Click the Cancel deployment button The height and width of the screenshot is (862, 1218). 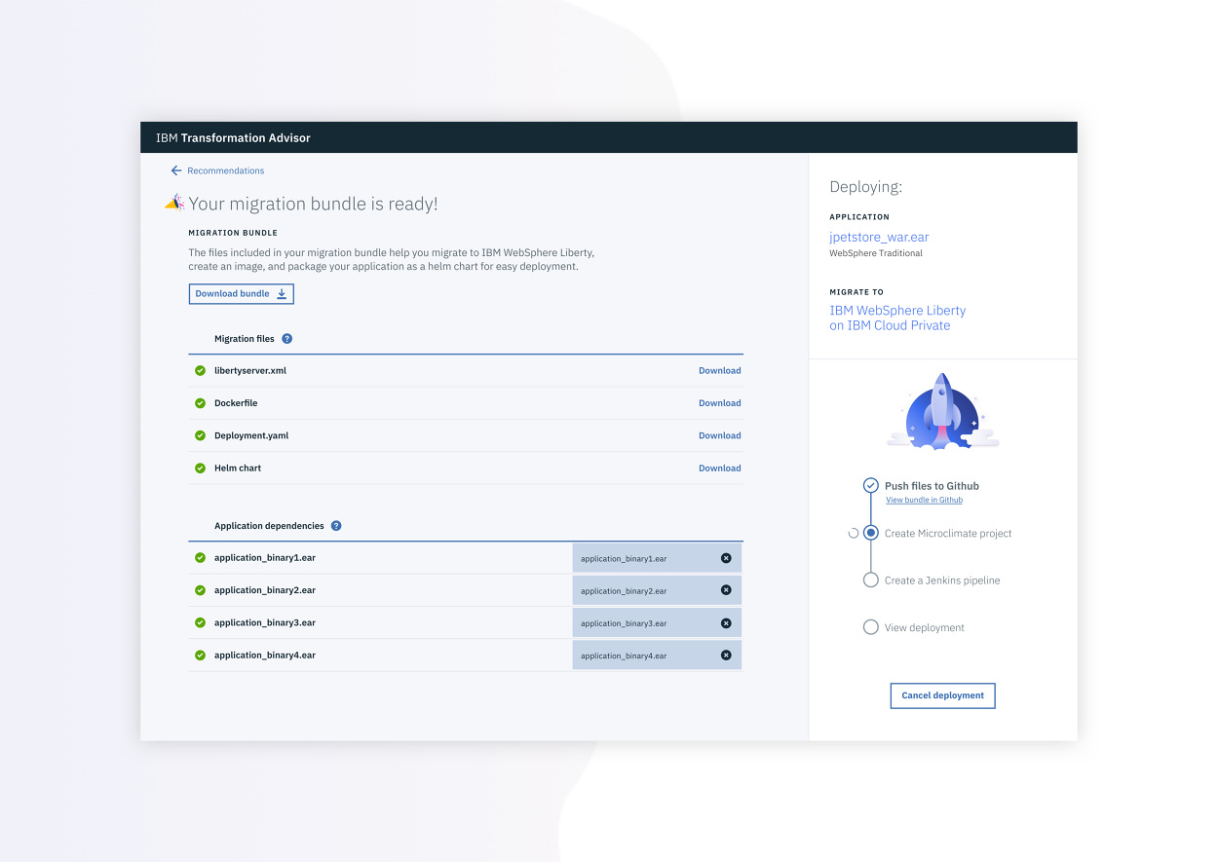pyautogui.click(x=942, y=695)
